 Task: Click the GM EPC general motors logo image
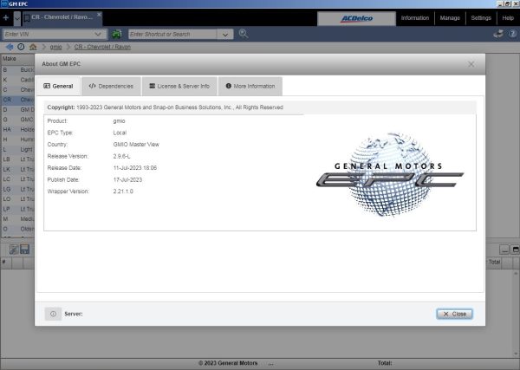[x=389, y=174]
